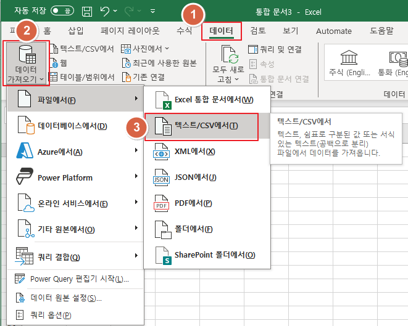Open 쿼리 옵션(P)

point(75,315)
